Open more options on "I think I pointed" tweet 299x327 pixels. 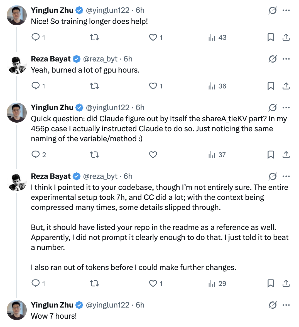(x=286, y=176)
